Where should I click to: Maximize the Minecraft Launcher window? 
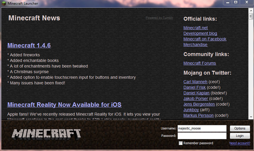coord(236,2)
